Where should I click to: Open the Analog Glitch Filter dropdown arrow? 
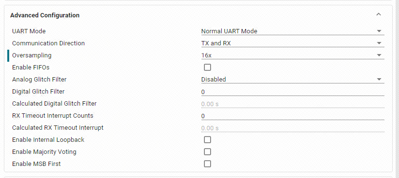(x=379, y=80)
